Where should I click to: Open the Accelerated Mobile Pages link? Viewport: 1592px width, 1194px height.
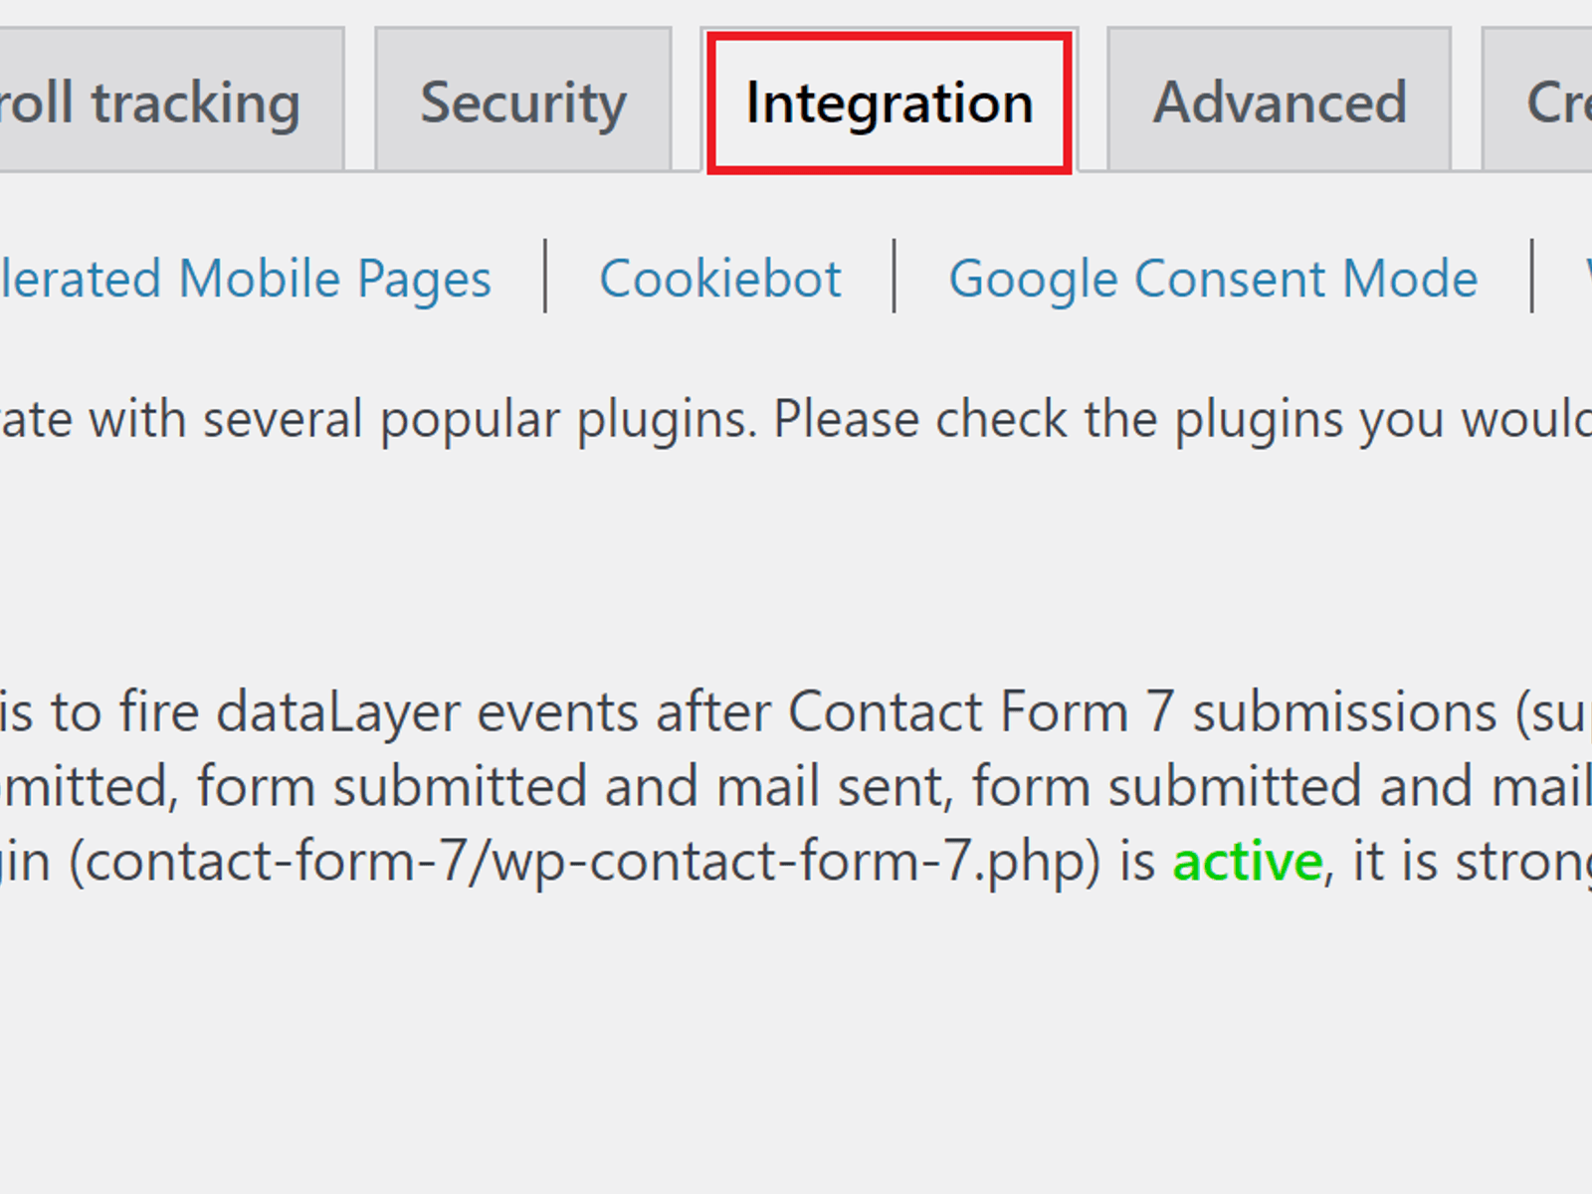tap(244, 279)
